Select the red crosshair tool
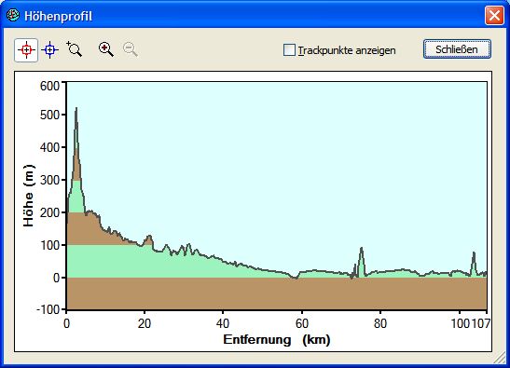 click(x=26, y=50)
